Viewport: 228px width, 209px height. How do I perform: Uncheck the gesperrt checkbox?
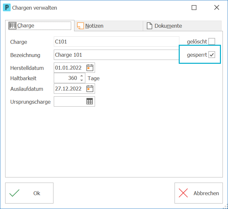pyautogui.click(x=212, y=55)
